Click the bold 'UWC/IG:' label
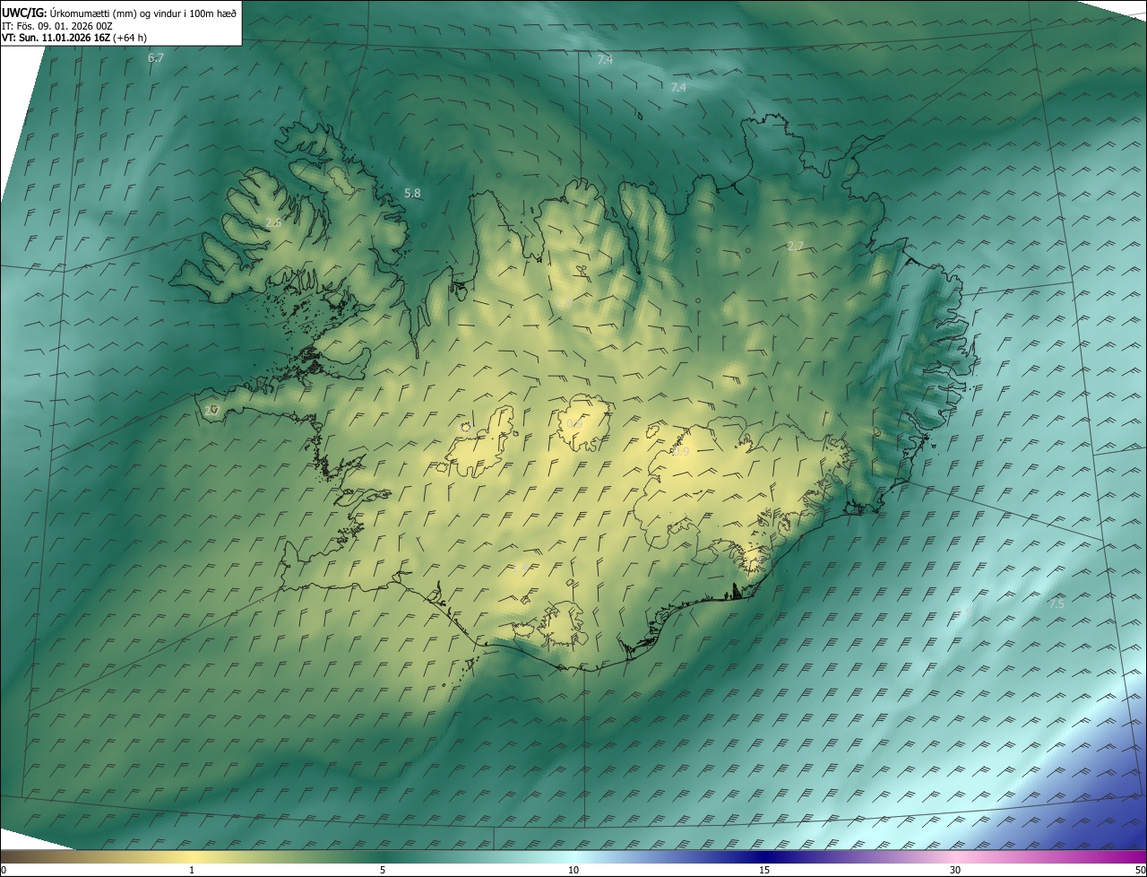The height and width of the screenshot is (877, 1147). (x=25, y=13)
